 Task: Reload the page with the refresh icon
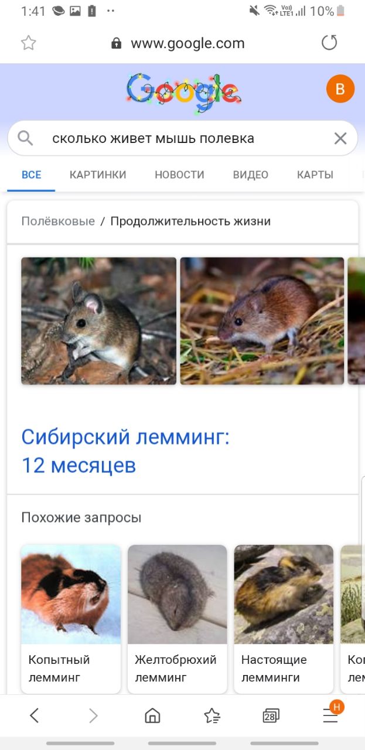point(330,43)
